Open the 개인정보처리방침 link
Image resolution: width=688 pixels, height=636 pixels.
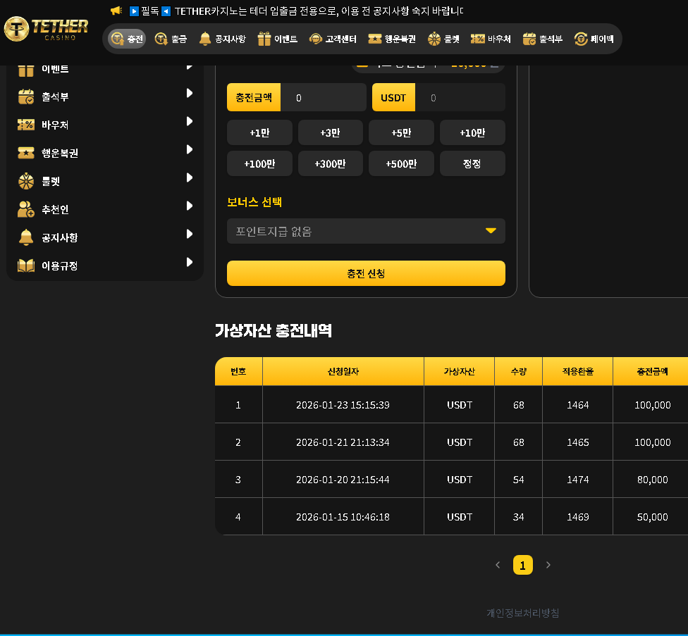pos(522,613)
